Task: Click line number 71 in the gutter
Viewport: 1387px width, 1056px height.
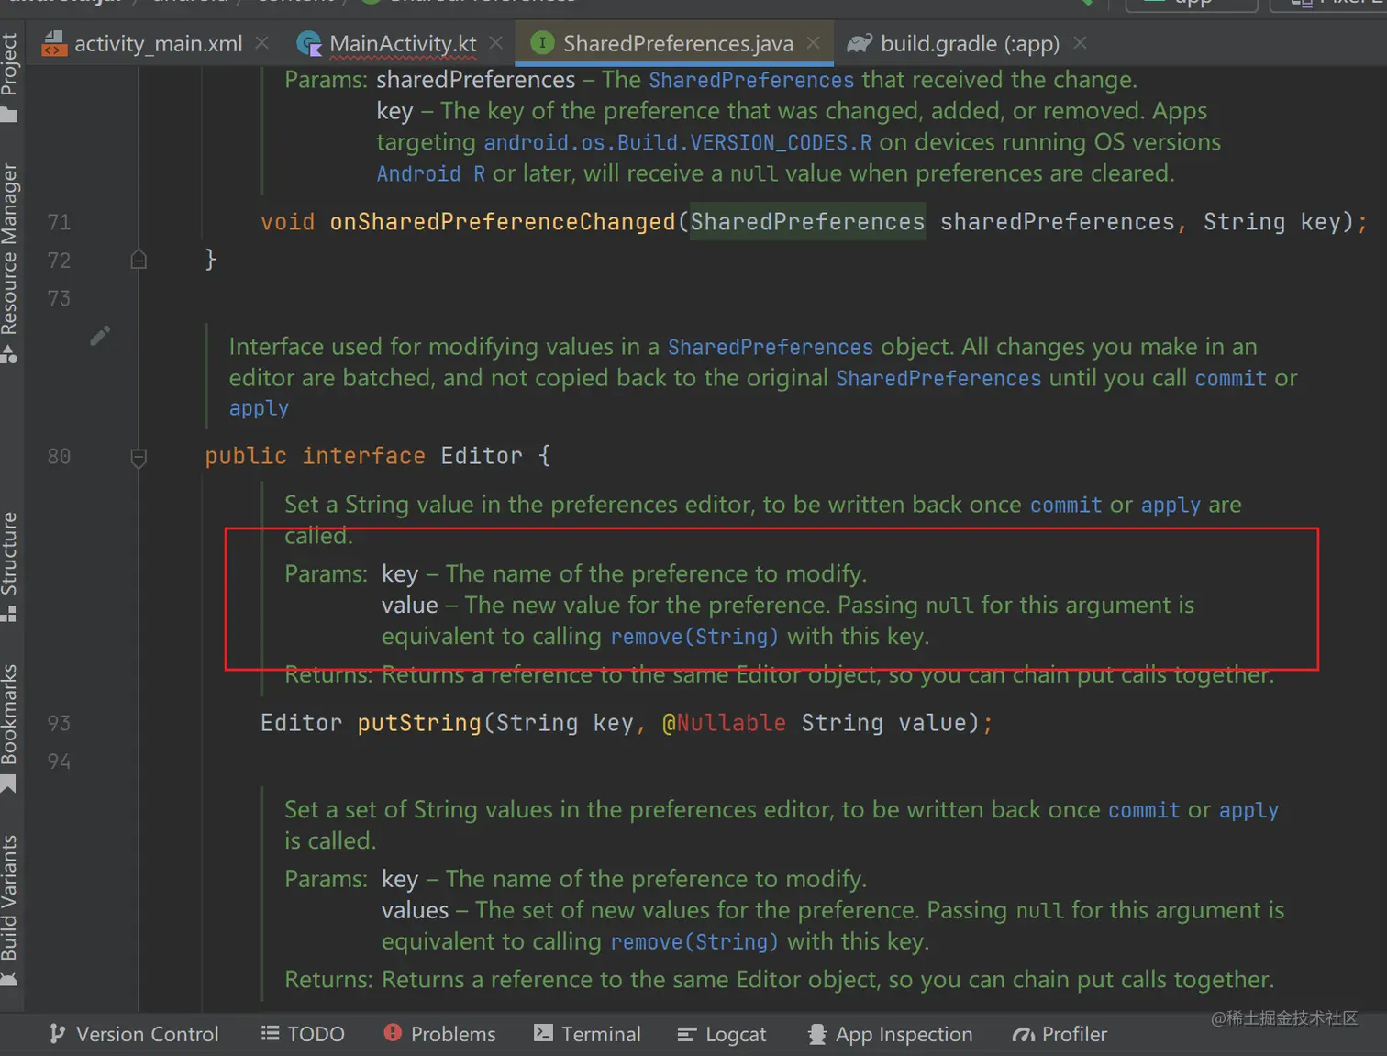Action: (x=59, y=222)
